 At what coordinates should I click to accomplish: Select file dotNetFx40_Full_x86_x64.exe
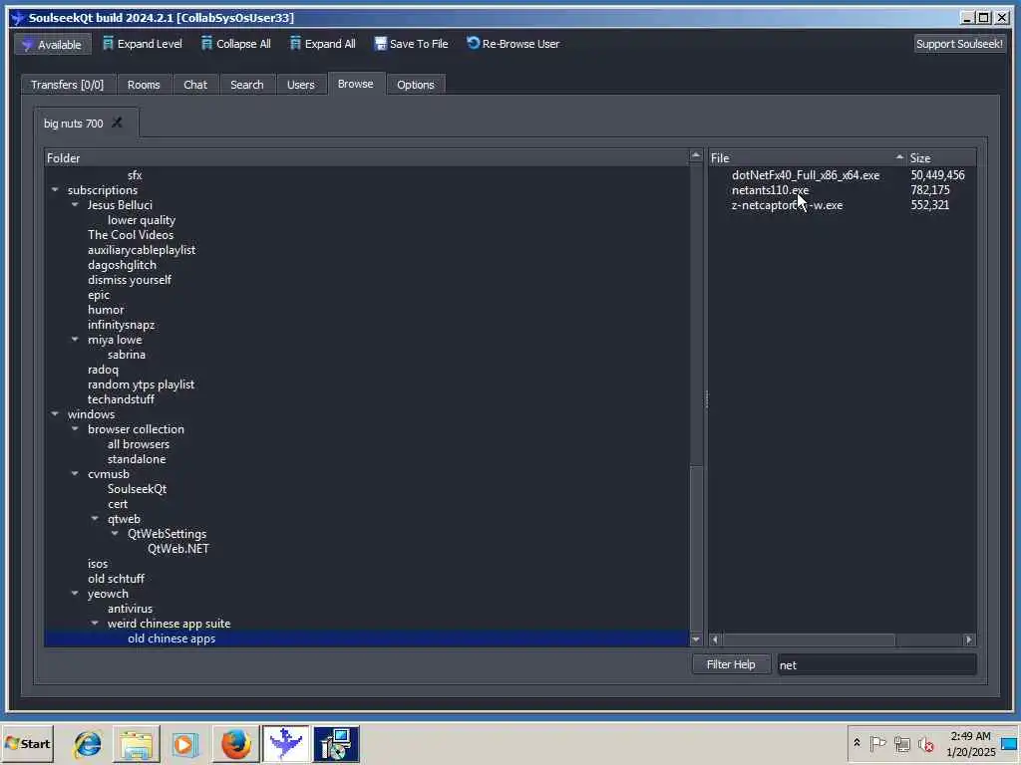pos(806,175)
